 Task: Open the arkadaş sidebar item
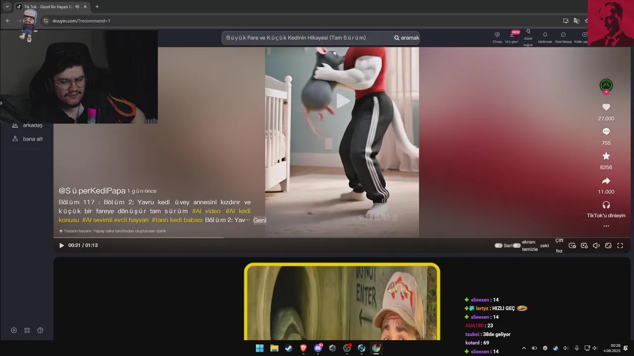click(28, 125)
